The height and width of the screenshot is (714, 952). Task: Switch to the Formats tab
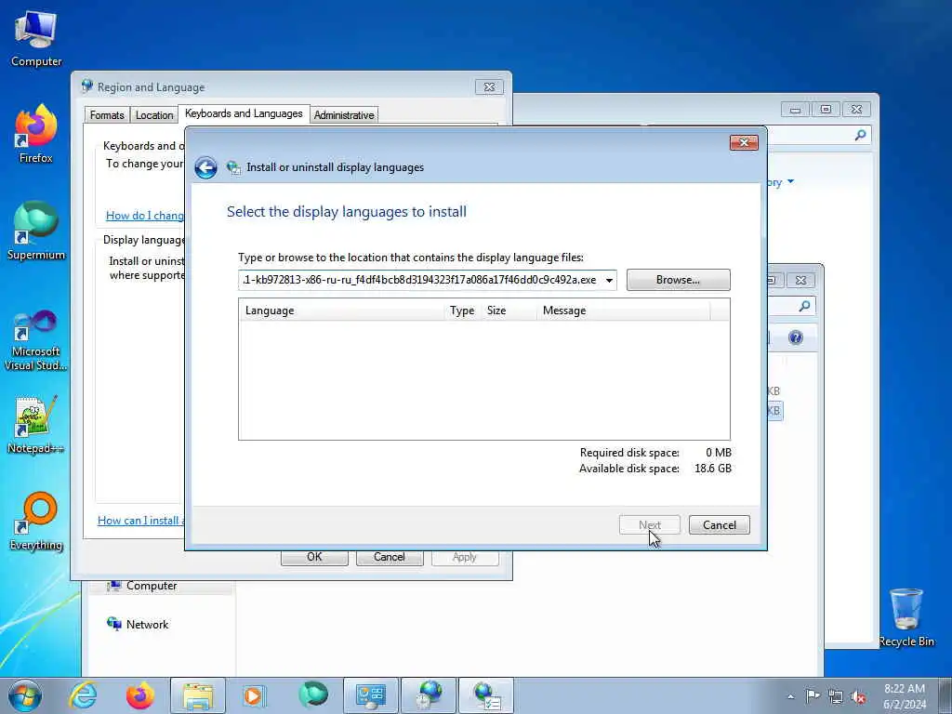(107, 114)
